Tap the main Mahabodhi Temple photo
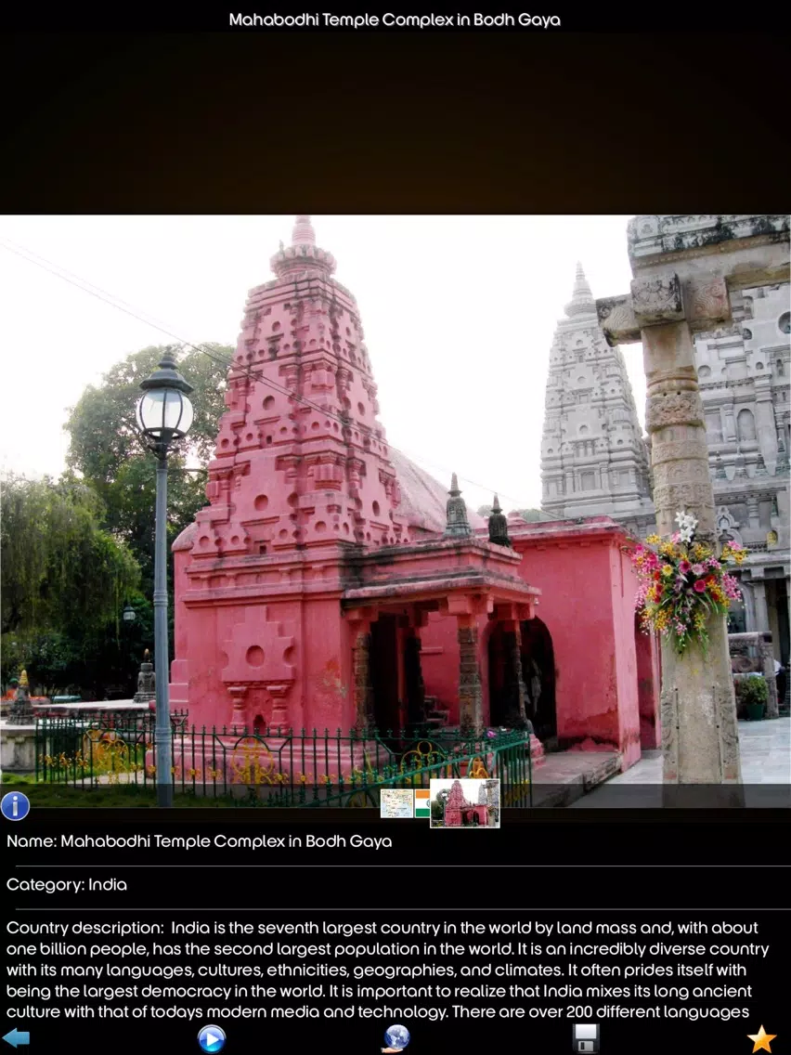Screen dimensions: 791x1055 pyautogui.click(x=395, y=512)
